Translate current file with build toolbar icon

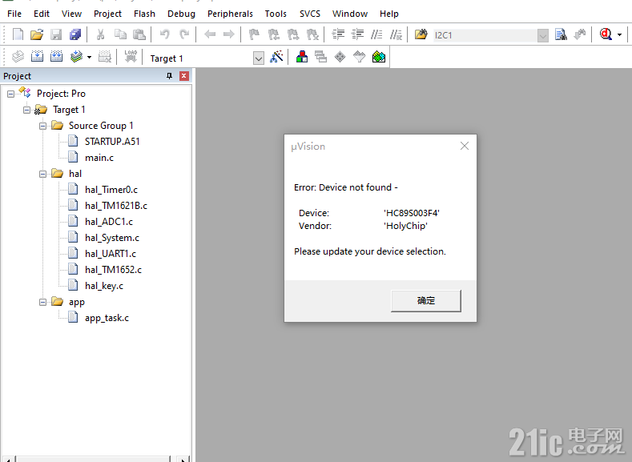(18, 57)
